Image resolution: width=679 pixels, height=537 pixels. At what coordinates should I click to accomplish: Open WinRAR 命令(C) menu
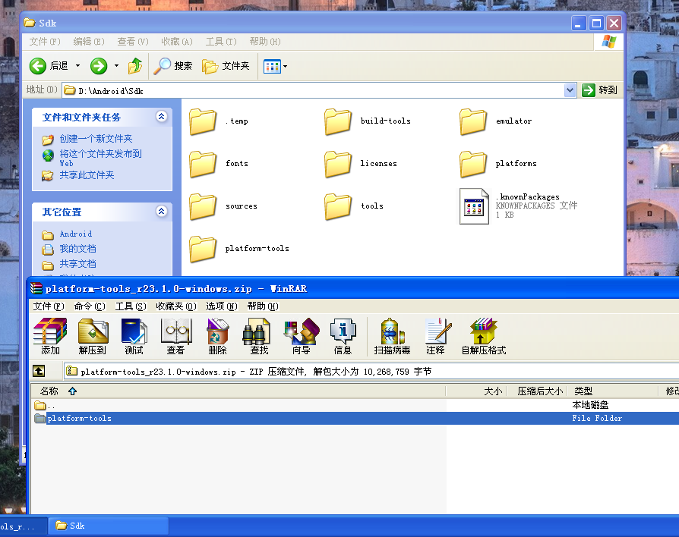click(90, 306)
